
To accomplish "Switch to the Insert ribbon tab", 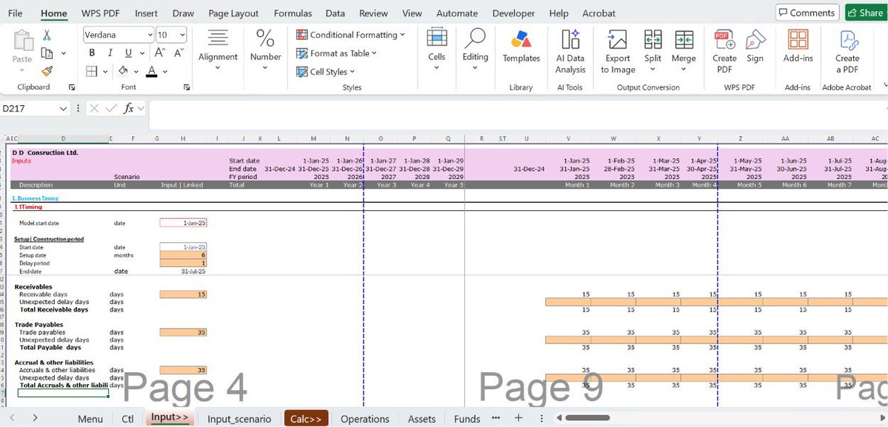I will tap(146, 13).
